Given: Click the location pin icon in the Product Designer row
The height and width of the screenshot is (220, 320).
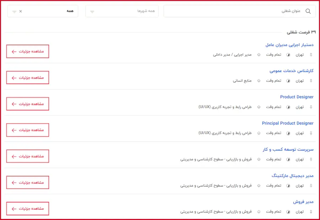Looking at the screenshot, I should click(311, 107).
